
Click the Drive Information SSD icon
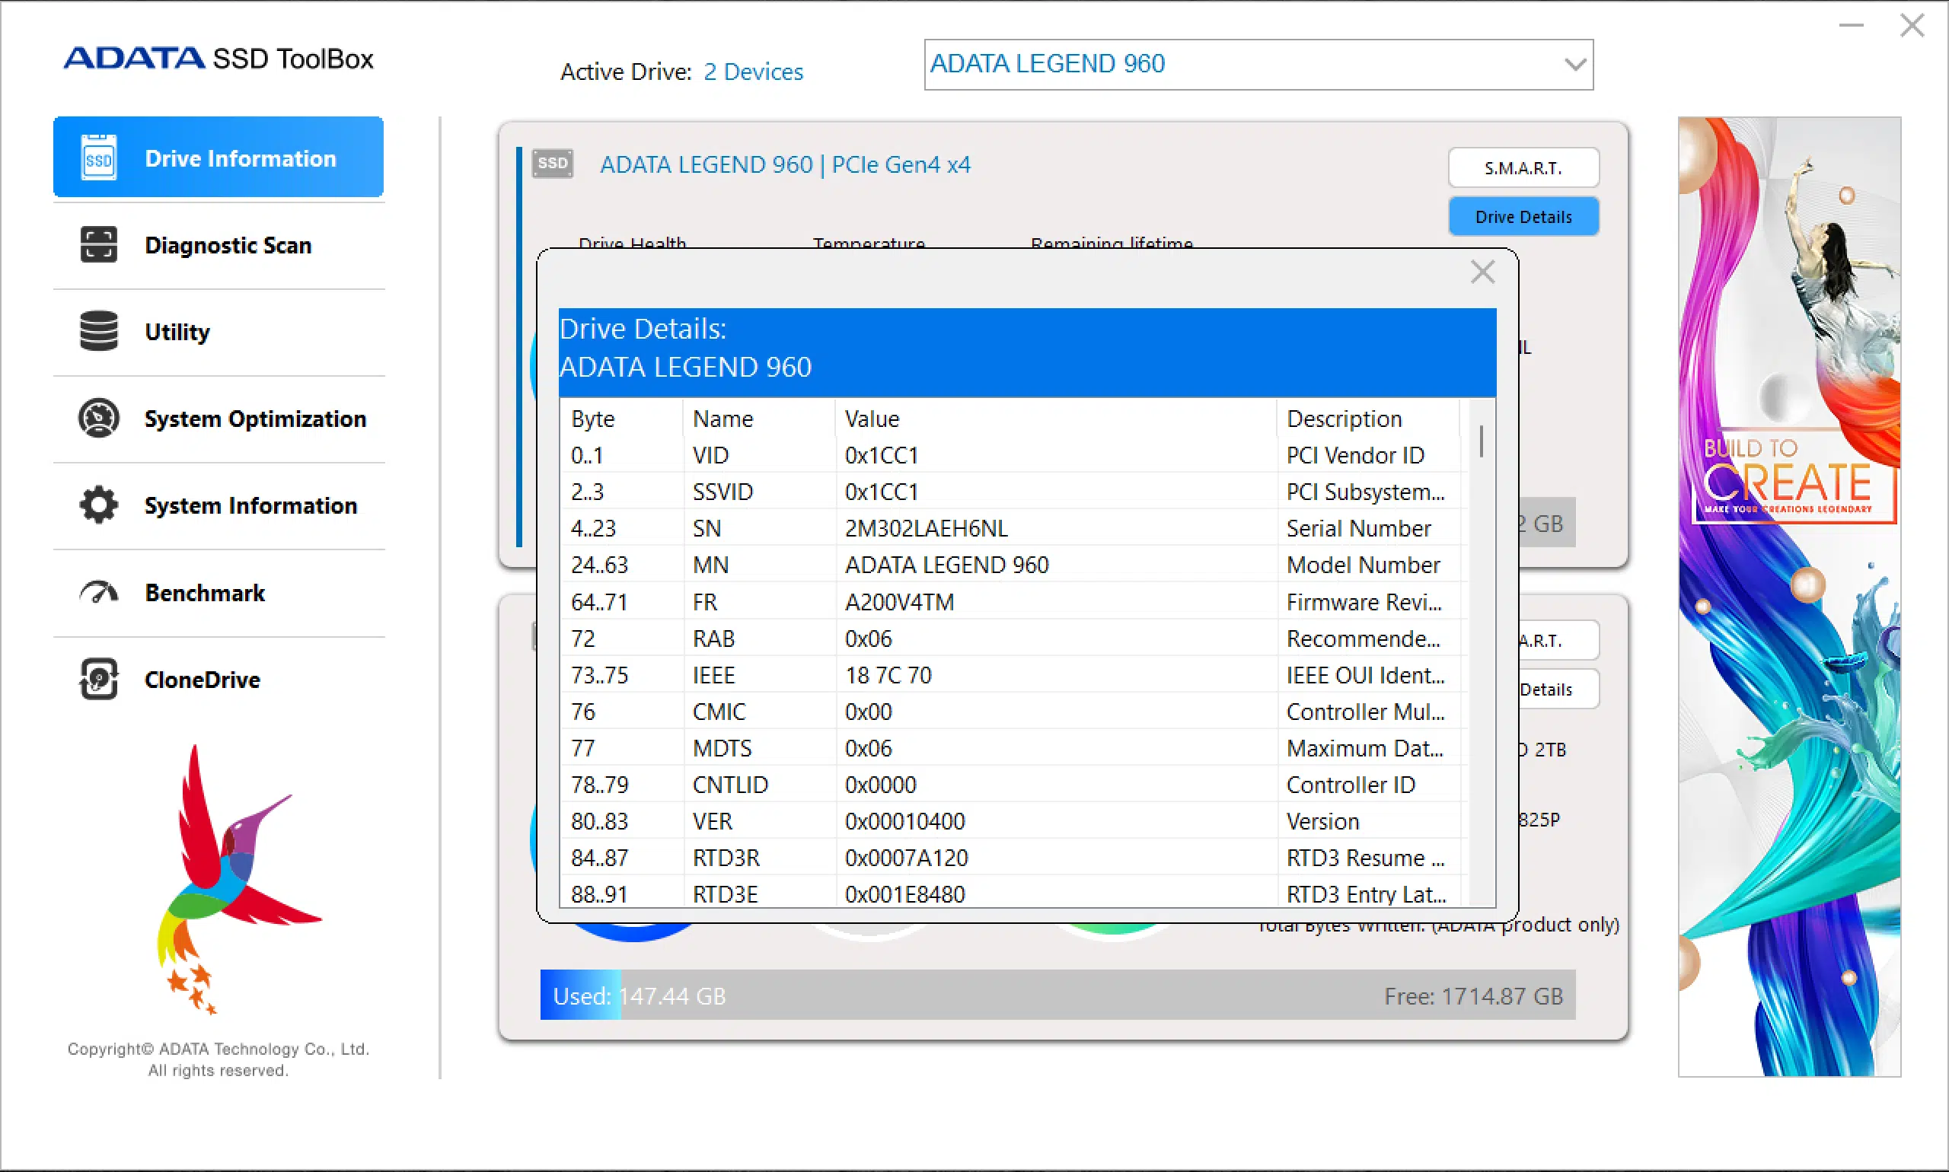click(99, 158)
